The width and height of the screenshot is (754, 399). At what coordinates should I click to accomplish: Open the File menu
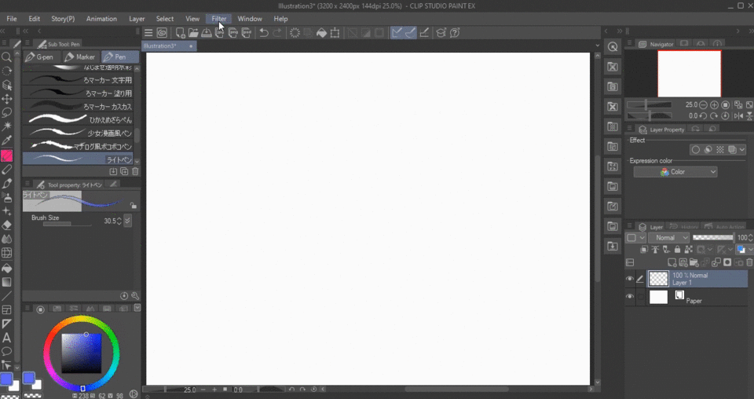[x=12, y=19]
